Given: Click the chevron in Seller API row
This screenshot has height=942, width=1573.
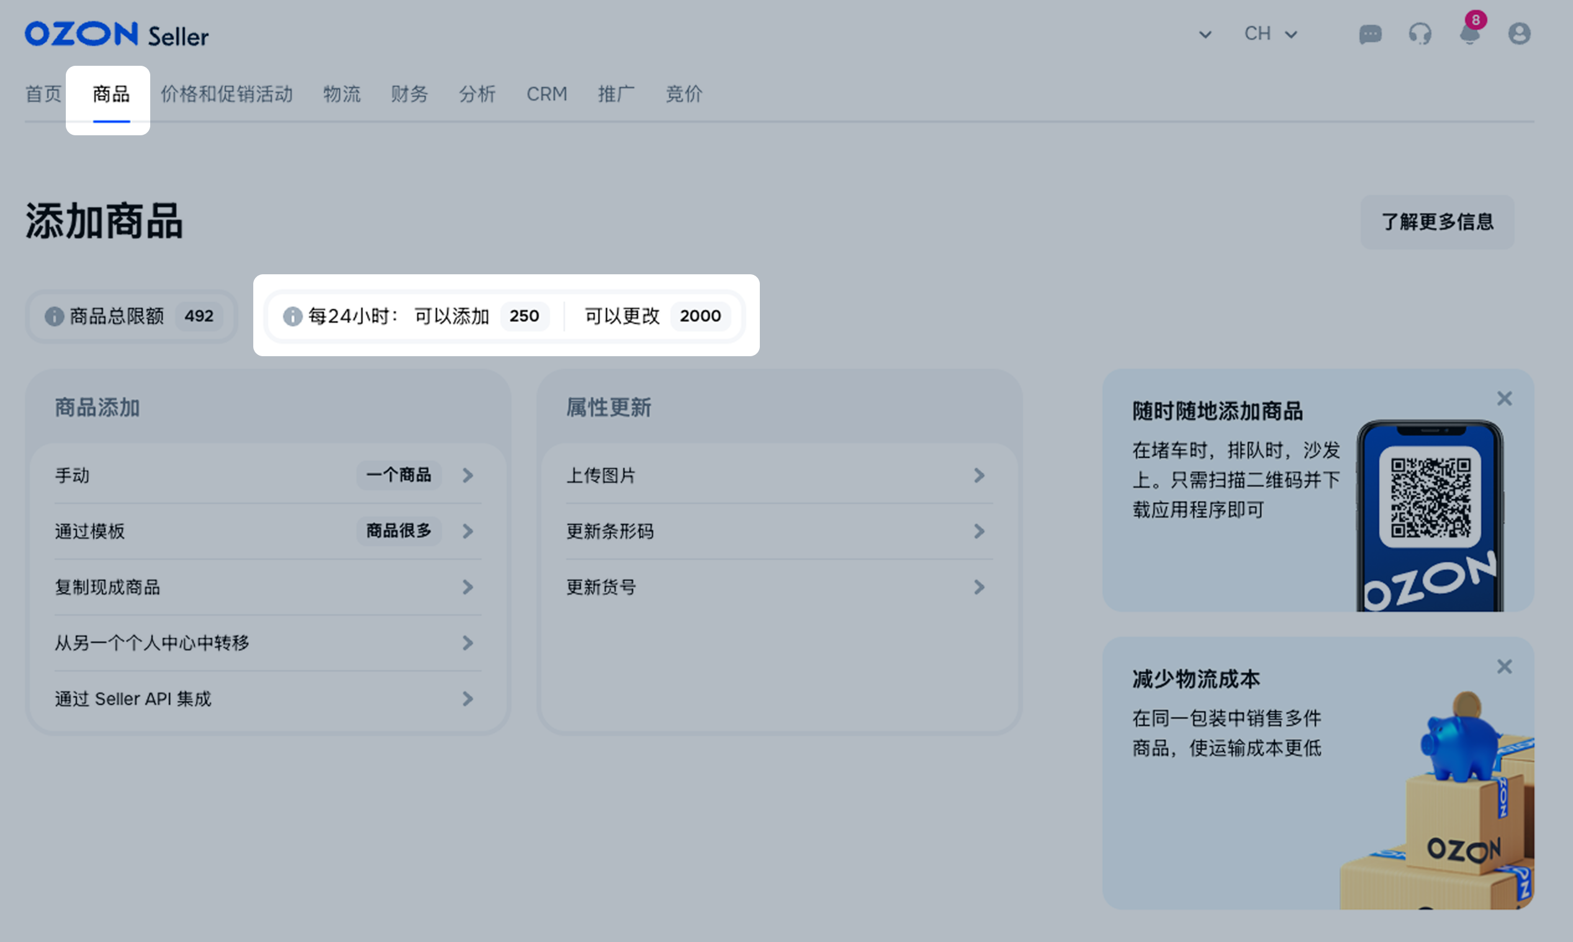Looking at the screenshot, I should coord(468,699).
